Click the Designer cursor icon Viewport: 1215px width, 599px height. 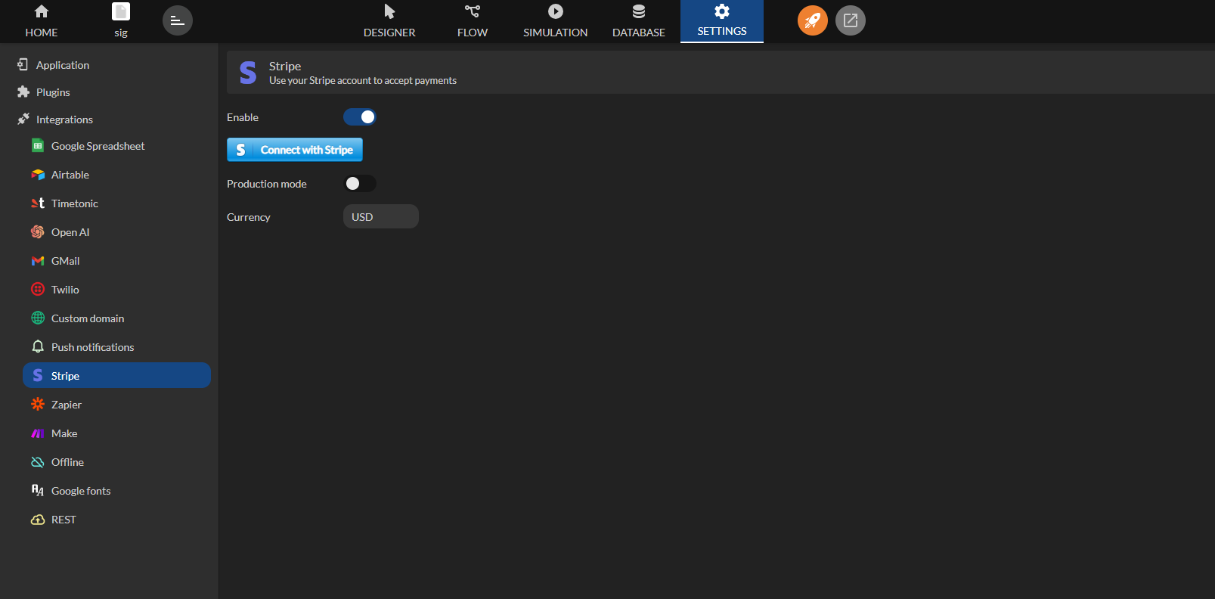(389, 11)
